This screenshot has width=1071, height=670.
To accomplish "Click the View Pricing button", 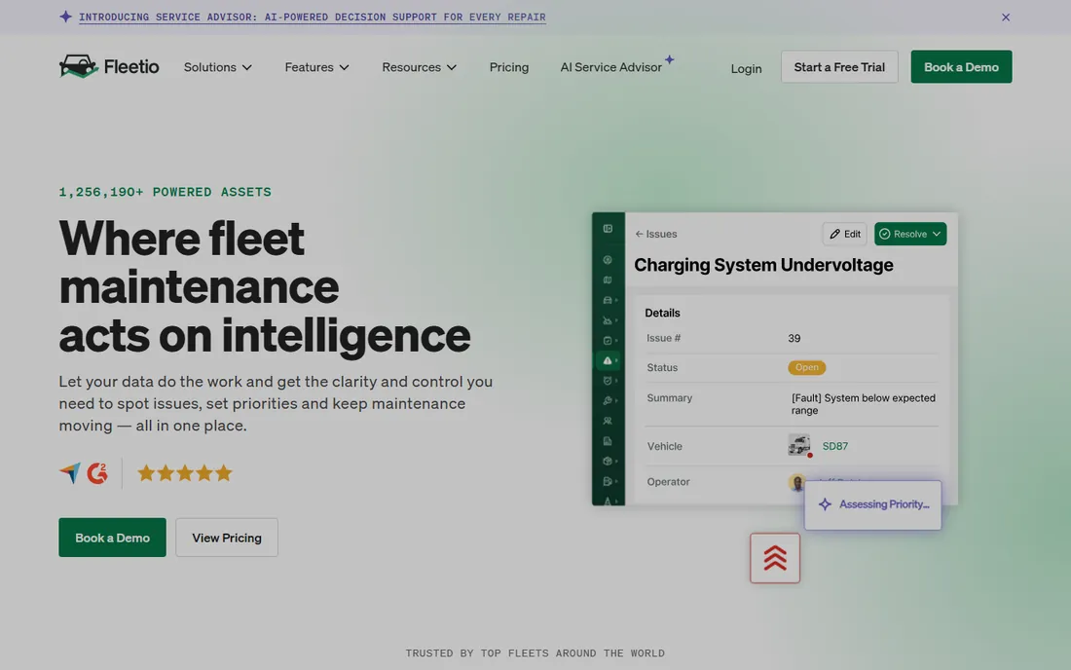I will point(227,538).
